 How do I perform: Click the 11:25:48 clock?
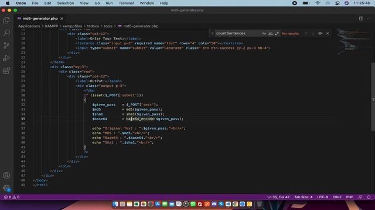pyautogui.click(x=362, y=3)
